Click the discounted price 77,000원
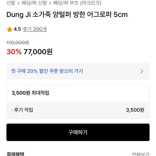 (38, 52)
